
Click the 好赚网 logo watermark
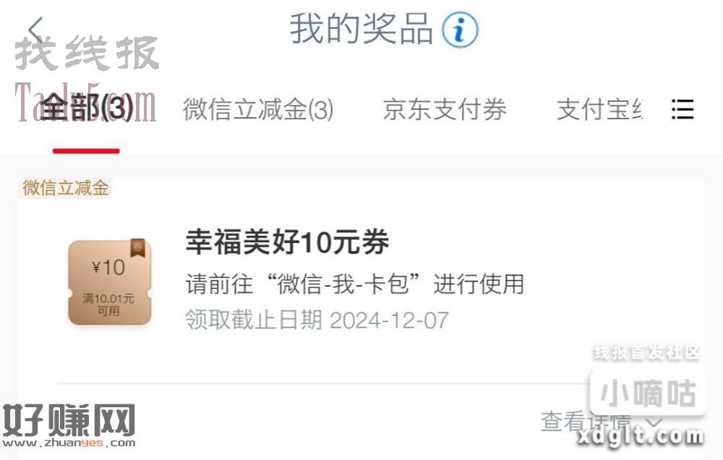pyautogui.click(x=69, y=426)
